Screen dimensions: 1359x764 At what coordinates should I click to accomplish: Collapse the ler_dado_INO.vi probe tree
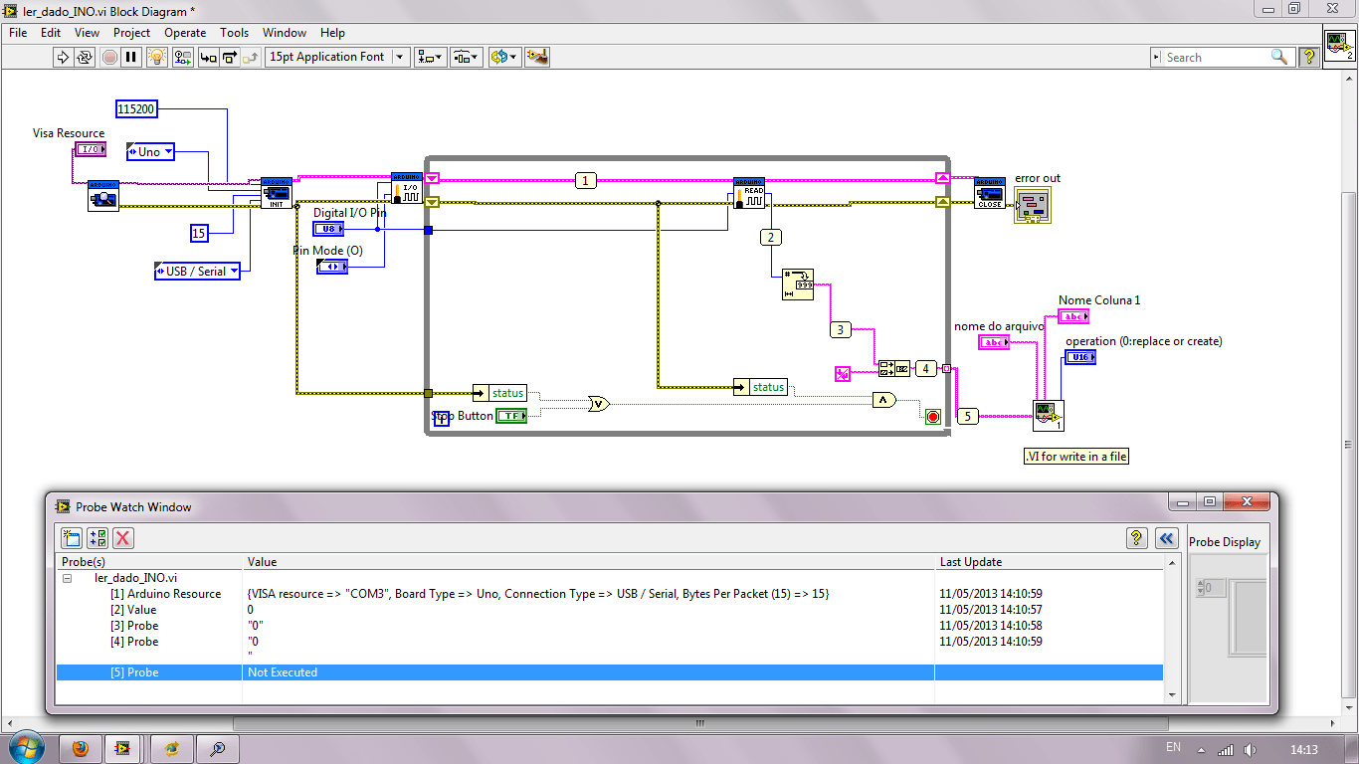click(x=67, y=577)
